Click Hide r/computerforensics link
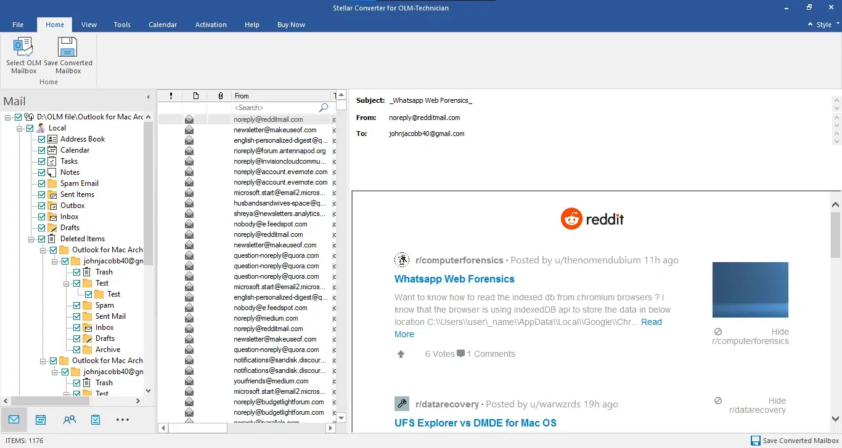The image size is (842, 448). pos(750,336)
